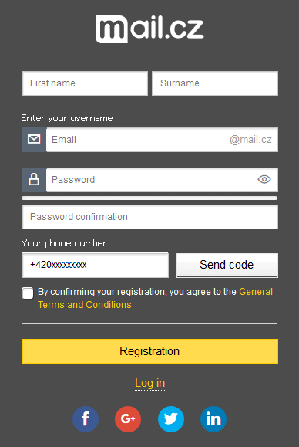Click the password strength bar

coord(149,198)
